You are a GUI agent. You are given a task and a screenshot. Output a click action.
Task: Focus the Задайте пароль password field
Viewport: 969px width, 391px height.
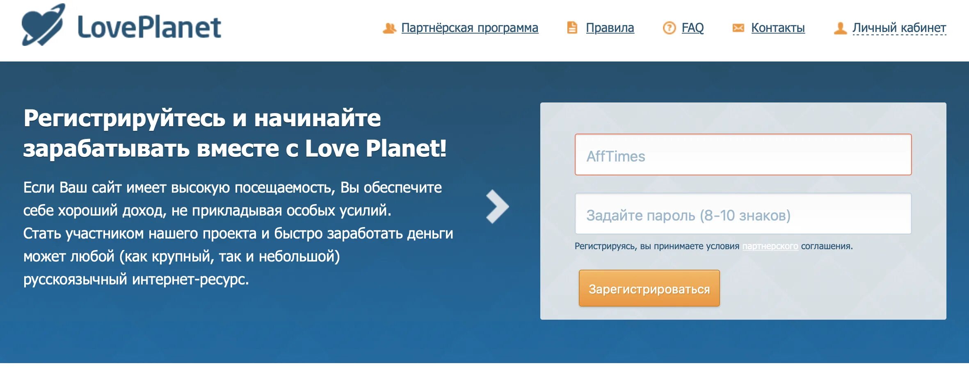pyautogui.click(x=743, y=214)
